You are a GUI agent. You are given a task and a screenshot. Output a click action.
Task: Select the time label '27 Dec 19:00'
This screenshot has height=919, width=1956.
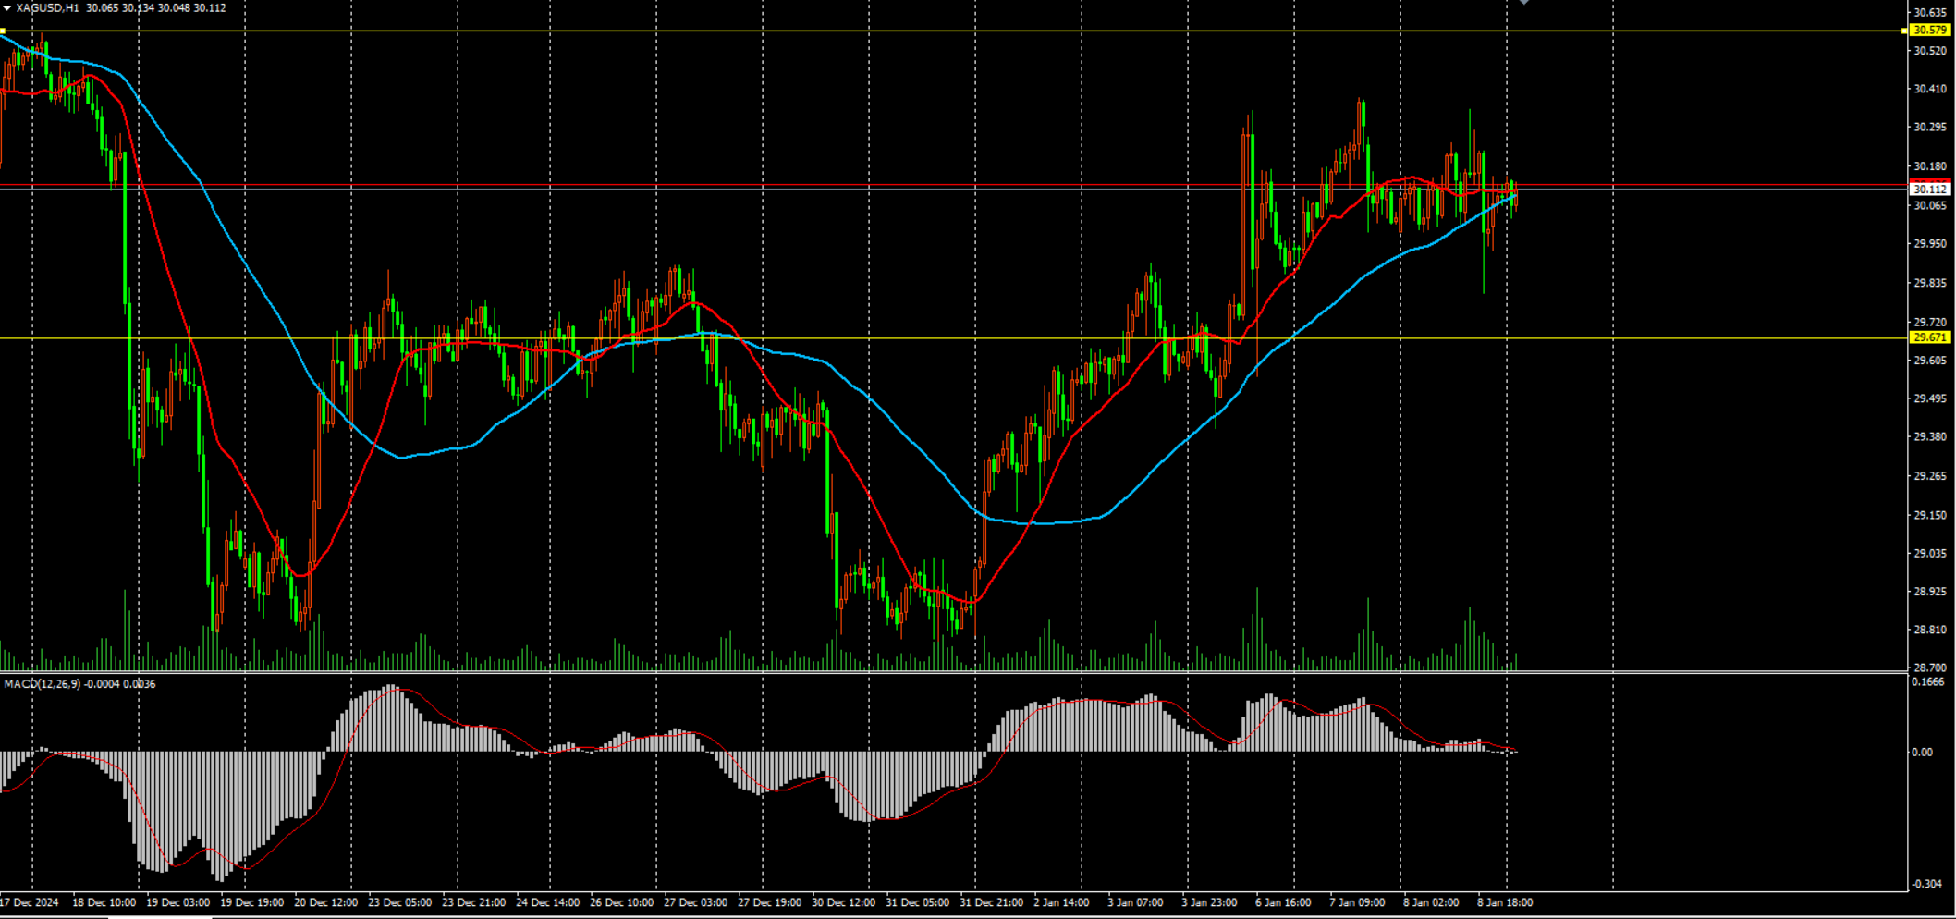(x=769, y=902)
